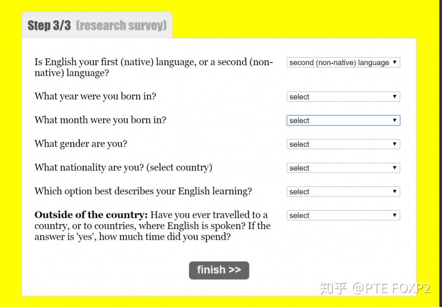442x307 pixels.
Task: Click the @PTE FOXP2 watermark text
Action: point(391,288)
